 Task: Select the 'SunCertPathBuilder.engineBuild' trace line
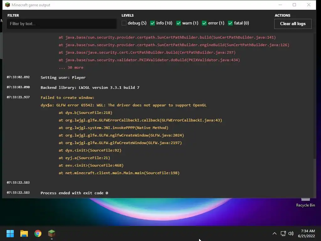point(174,45)
